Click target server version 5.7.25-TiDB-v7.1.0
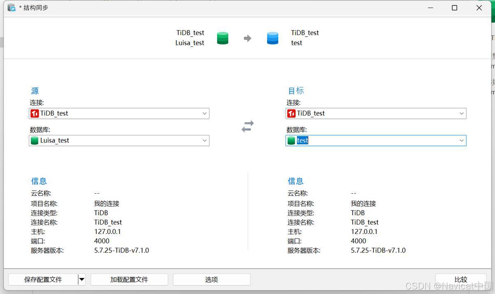 tap(378, 250)
